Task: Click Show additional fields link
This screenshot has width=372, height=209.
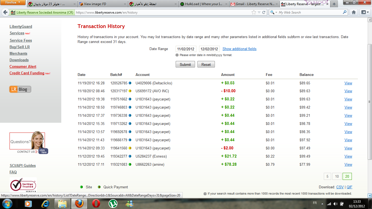Action: click(239, 49)
